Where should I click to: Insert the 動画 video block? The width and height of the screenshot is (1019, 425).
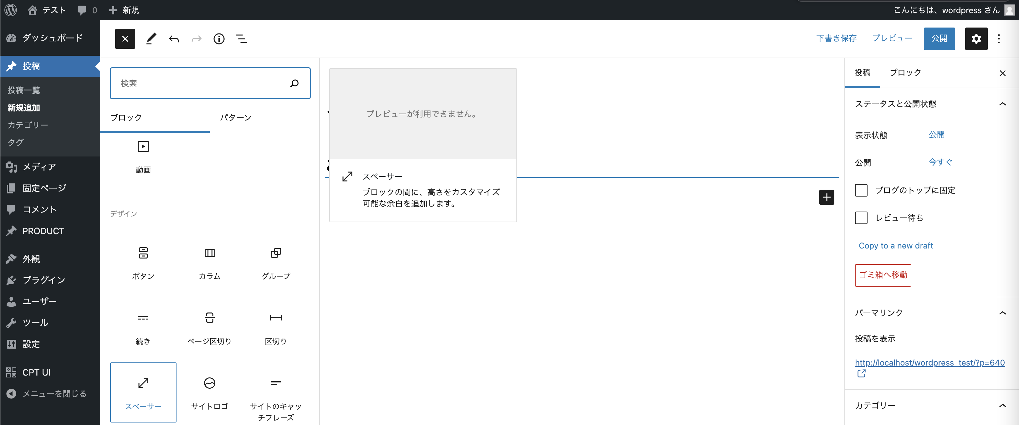coord(143,157)
